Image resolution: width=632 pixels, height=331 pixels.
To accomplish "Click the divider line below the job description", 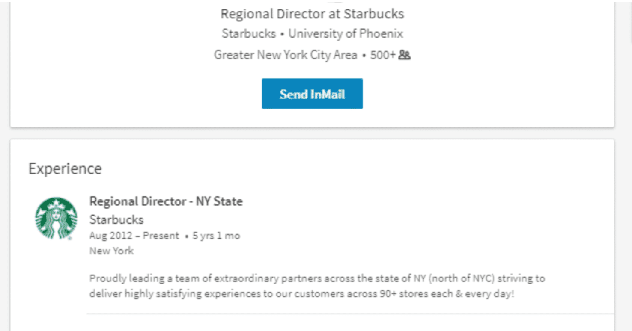I will pyautogui.click(x=350, y=314).
